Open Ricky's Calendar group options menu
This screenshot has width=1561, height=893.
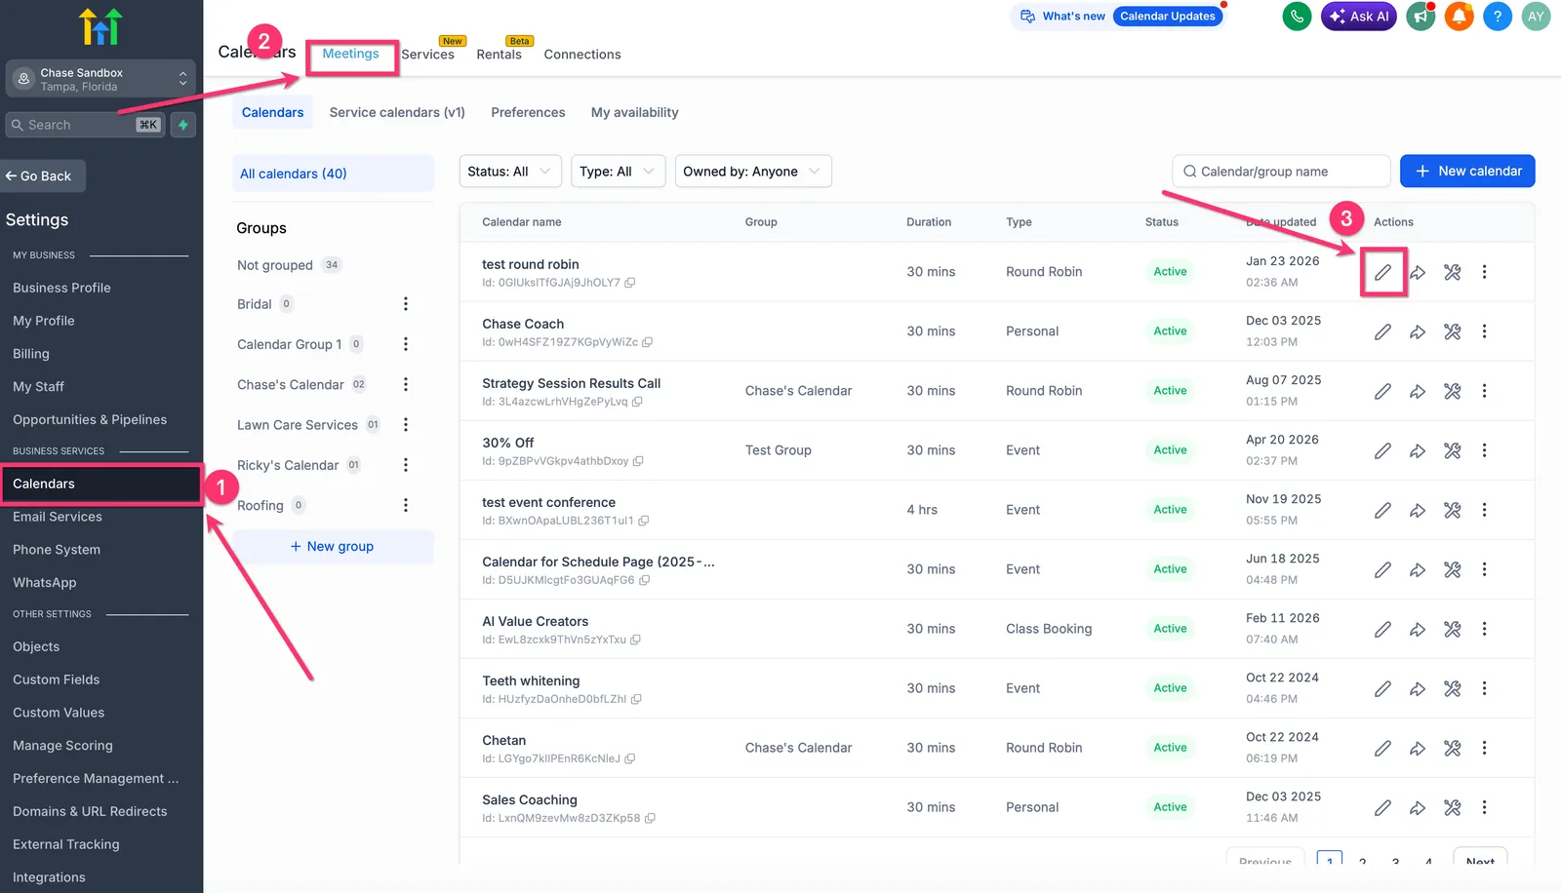pos(406,465)
